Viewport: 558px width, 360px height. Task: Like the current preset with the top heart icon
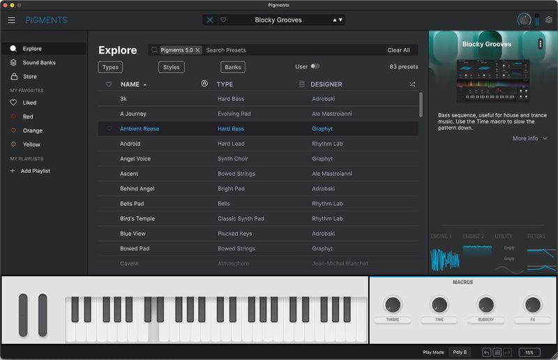(223, 20)
